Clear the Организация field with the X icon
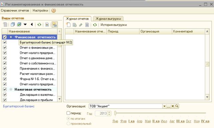 point(173,106)
